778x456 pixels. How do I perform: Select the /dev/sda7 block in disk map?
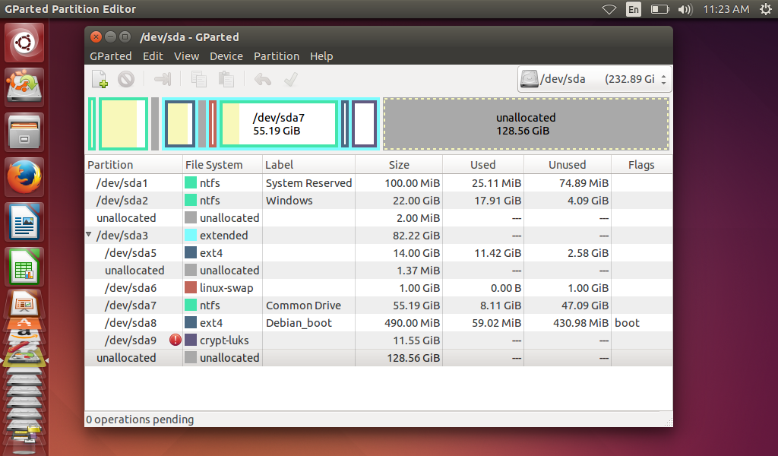click(x=279, y=124)
